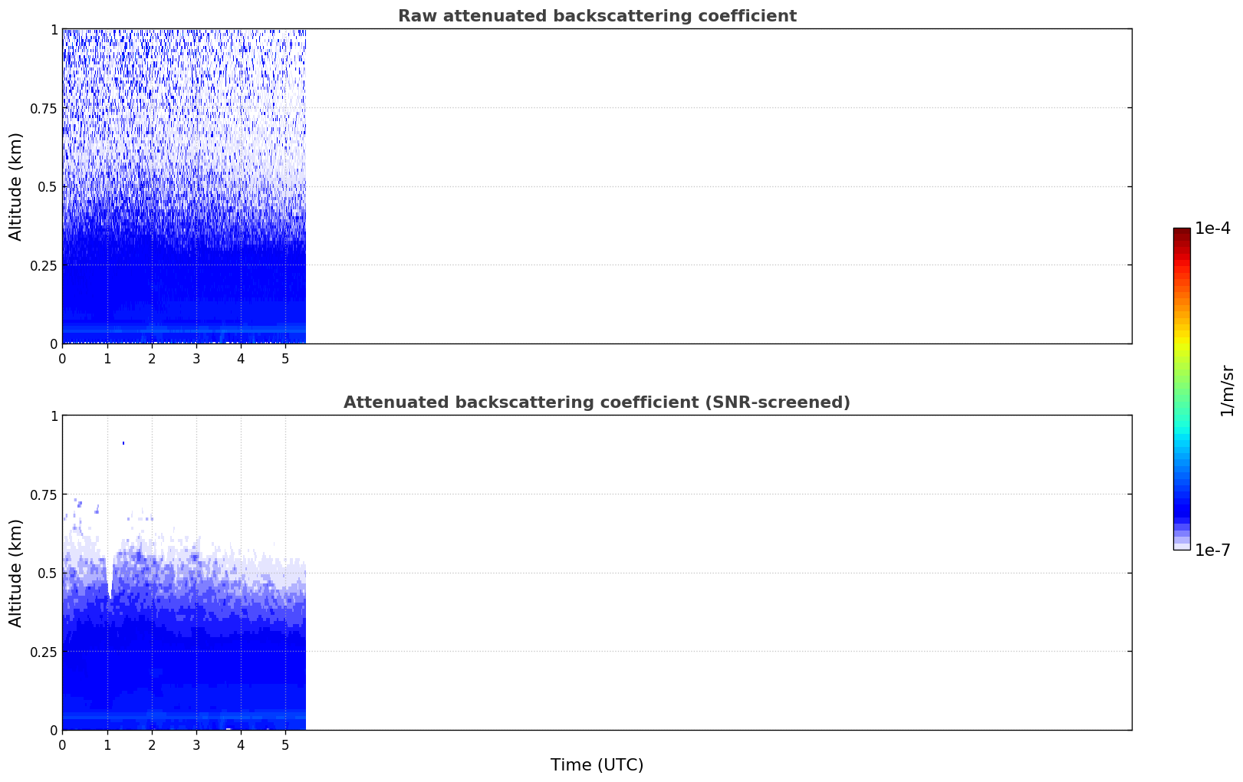Select the "Time (UTC)" x-axis label
The image size is (1243, 782).
click(597, 764)
